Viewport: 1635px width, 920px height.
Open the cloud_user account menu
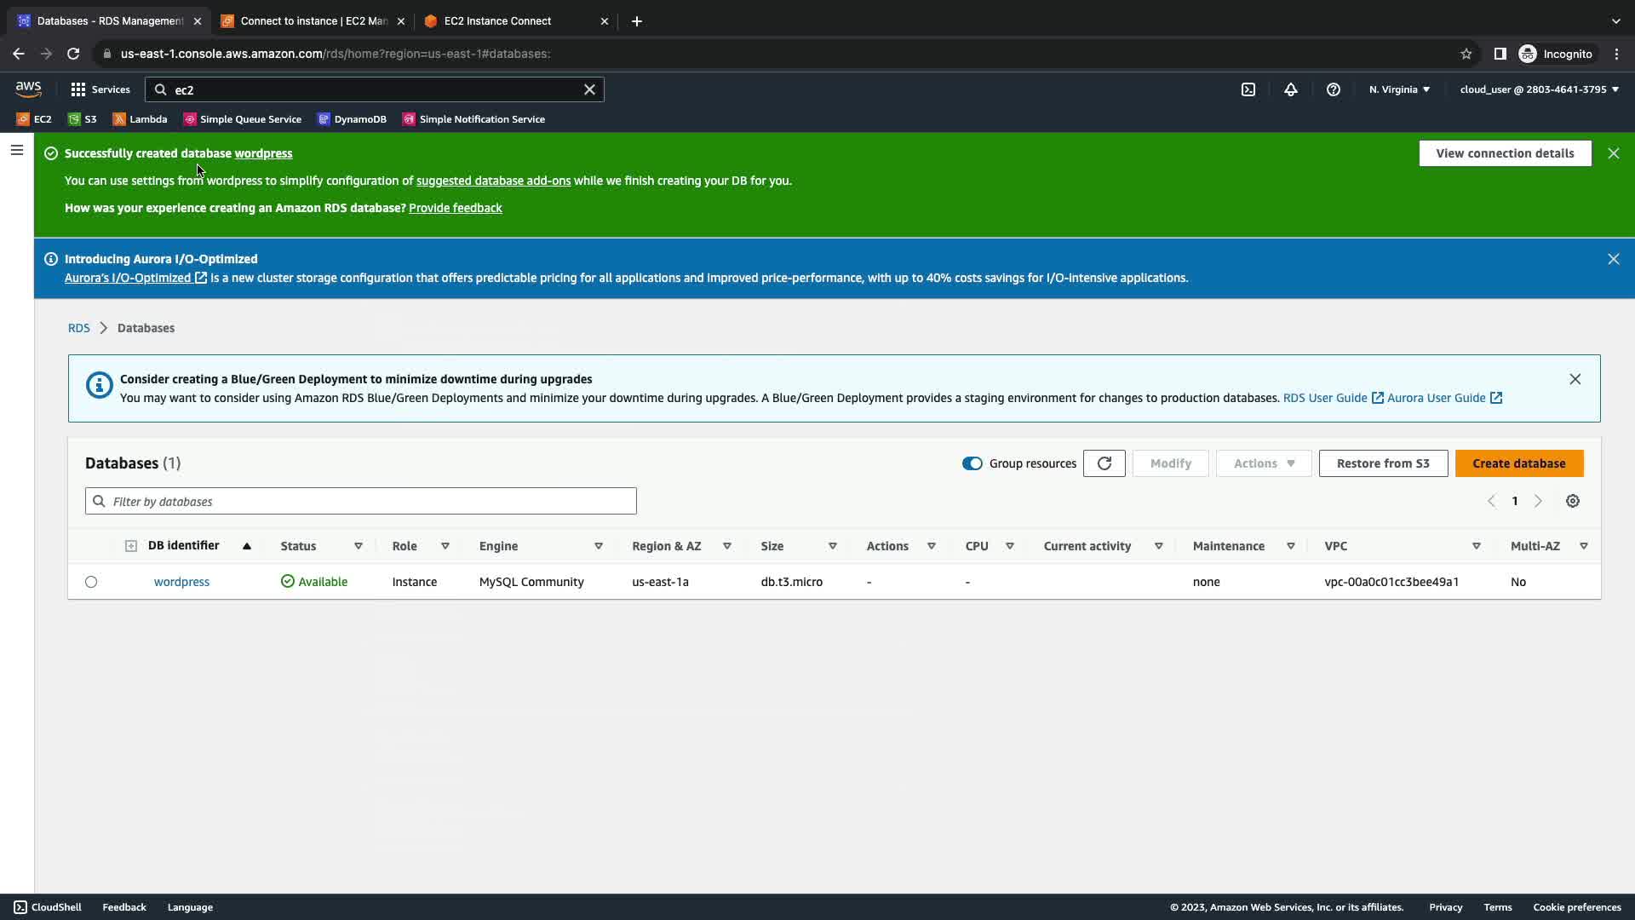pyautogui.click(x=1539, y=89)
